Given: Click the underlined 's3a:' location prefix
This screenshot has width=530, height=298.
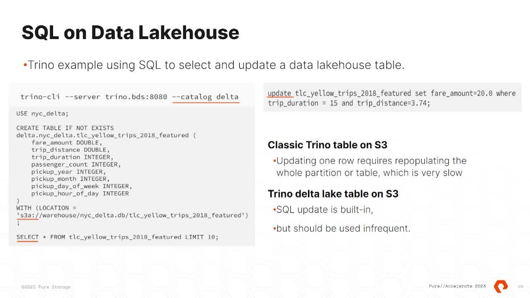Looking at the screenshot, I should 27,215.
